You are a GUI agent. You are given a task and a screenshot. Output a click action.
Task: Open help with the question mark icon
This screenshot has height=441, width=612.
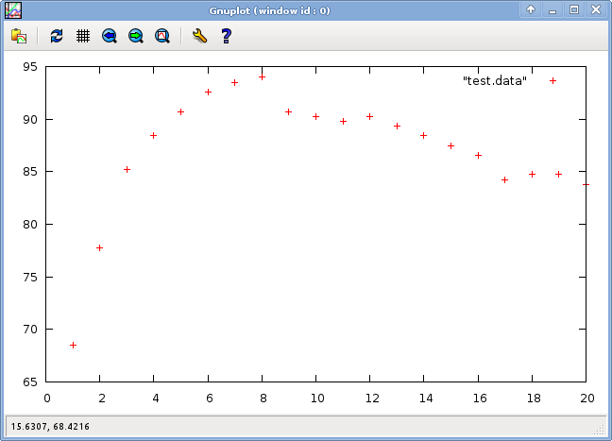[226, 36]
